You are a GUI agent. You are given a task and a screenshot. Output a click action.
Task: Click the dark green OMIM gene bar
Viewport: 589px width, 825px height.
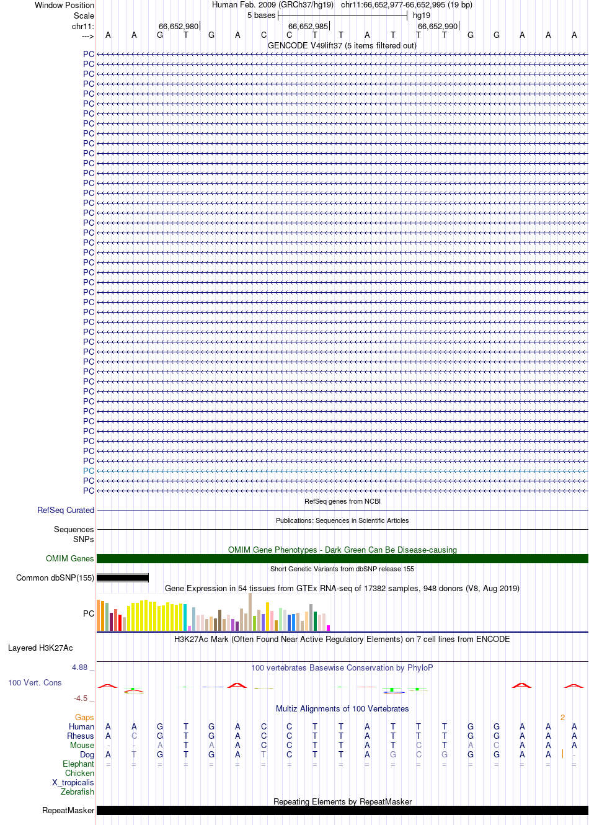pyautogui.click(x=342, y=558)
